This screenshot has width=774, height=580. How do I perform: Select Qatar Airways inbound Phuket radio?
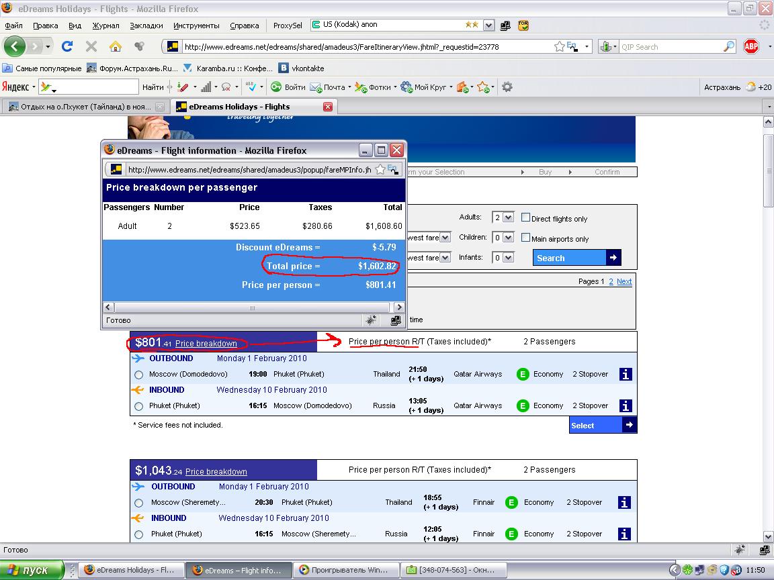pos(138,406)
